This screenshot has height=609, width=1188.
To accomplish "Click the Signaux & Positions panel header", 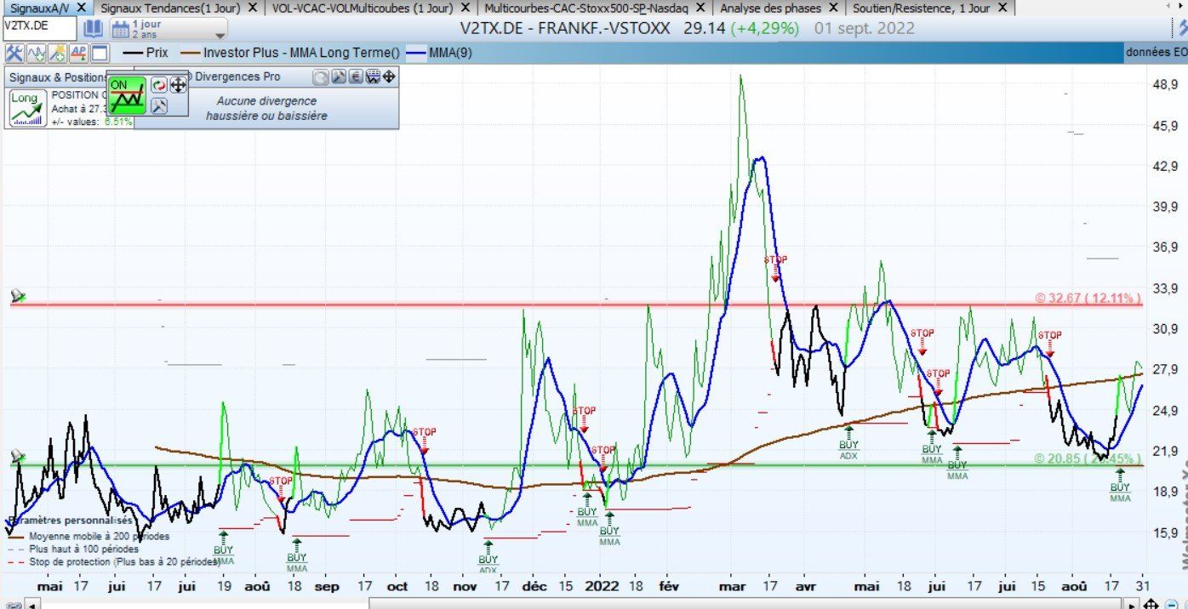I will tap(55, 77).
